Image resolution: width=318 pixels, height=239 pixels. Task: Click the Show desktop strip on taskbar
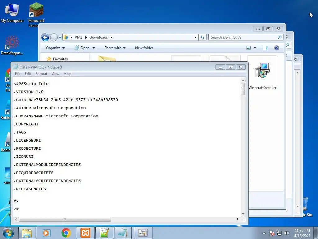pyautogui.click(x=316, y=233)
